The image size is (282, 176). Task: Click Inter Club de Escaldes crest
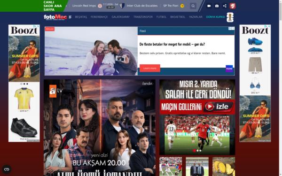pos(122,6)
